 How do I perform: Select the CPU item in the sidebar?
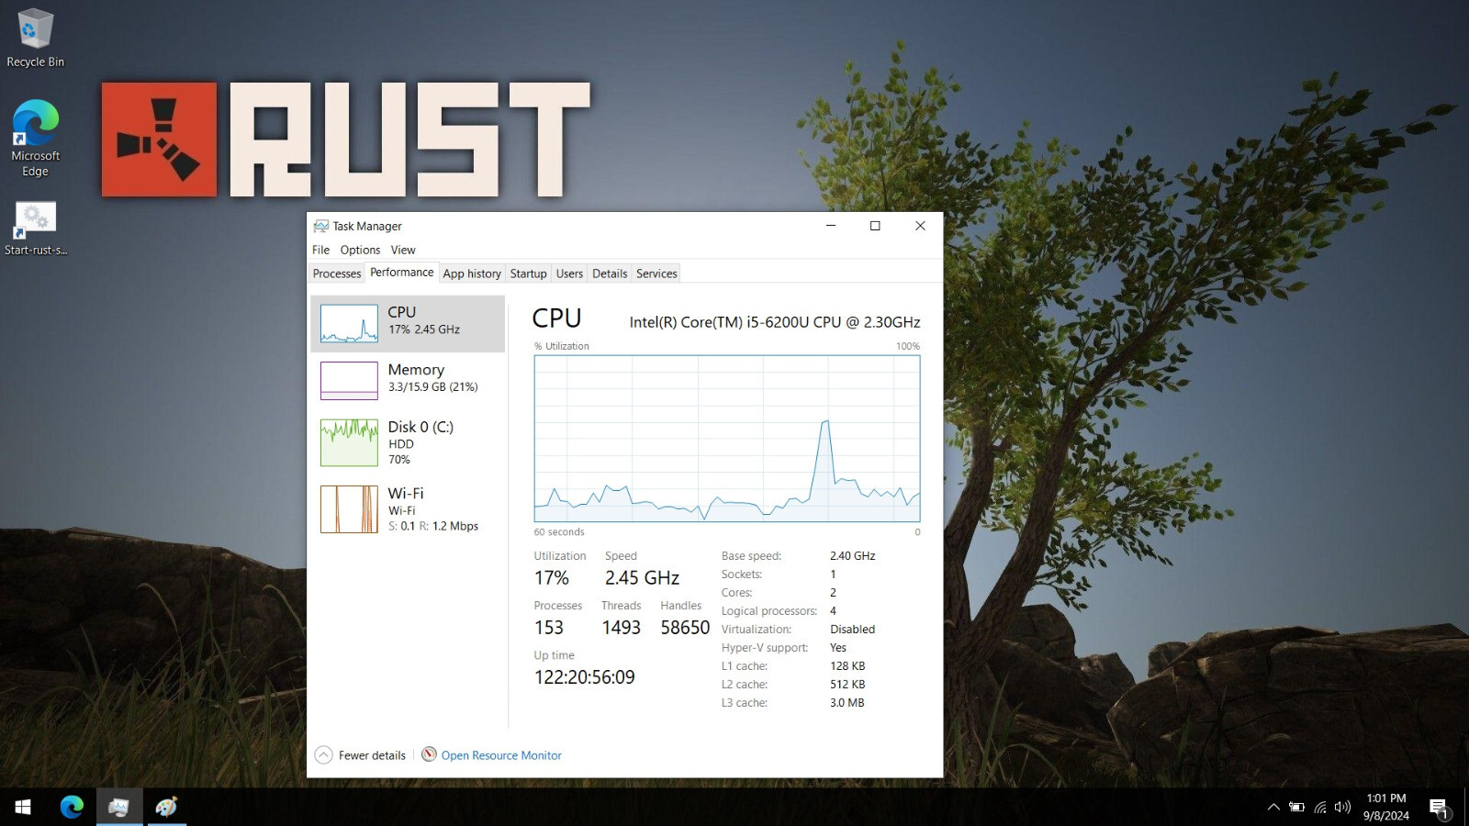coord(408,324)
